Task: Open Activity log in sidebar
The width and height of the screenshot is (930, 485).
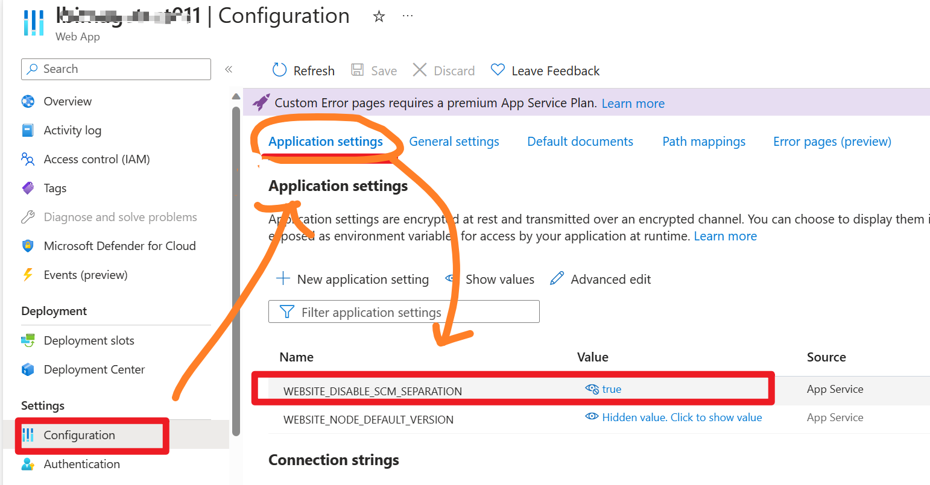Action: click(72, 130)
